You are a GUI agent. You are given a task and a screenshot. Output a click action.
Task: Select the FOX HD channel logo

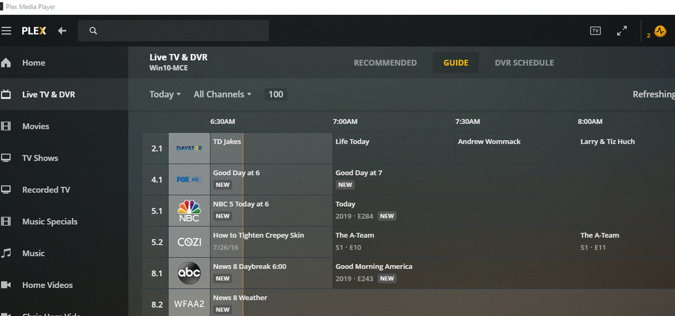tap(189, 180)
